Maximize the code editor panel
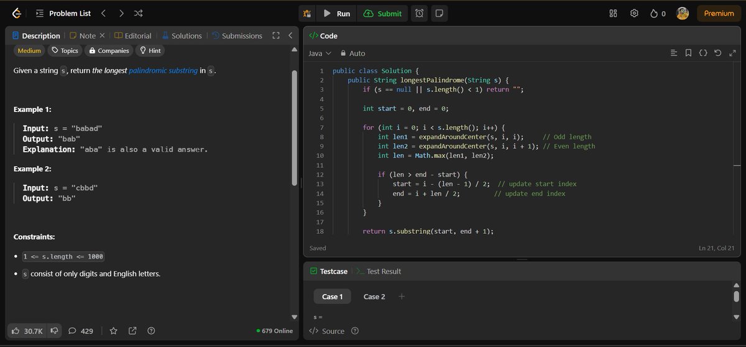Viewport: 746px width, 347px height. pos(732,53)
